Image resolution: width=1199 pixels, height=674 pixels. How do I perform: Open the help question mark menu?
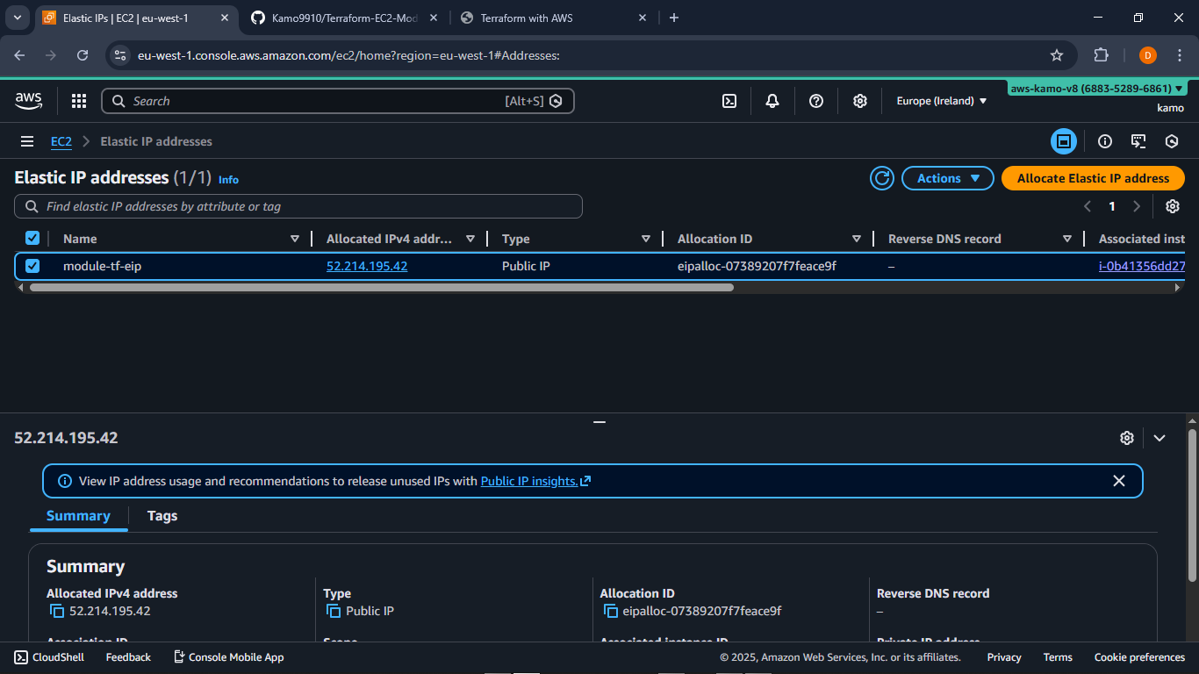(816, 101)
